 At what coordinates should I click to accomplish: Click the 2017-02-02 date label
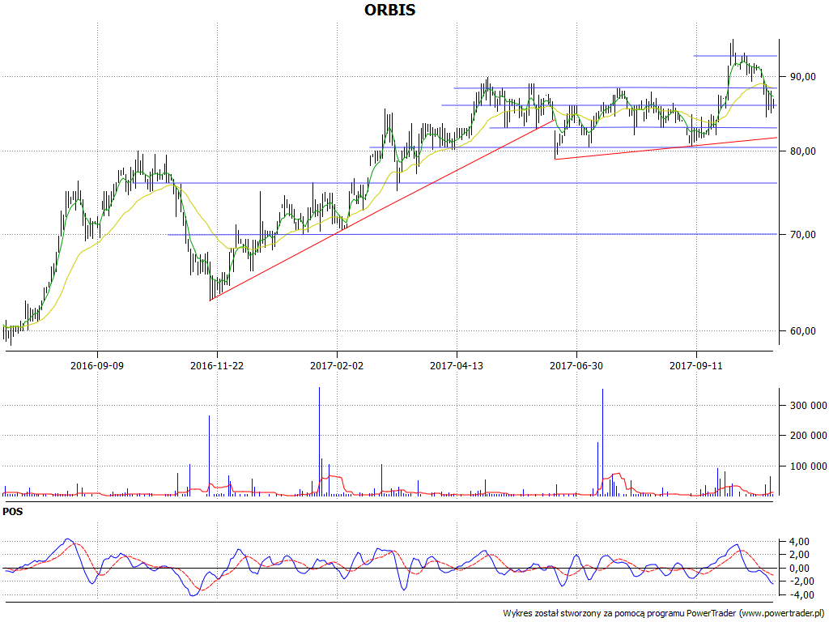337,365
